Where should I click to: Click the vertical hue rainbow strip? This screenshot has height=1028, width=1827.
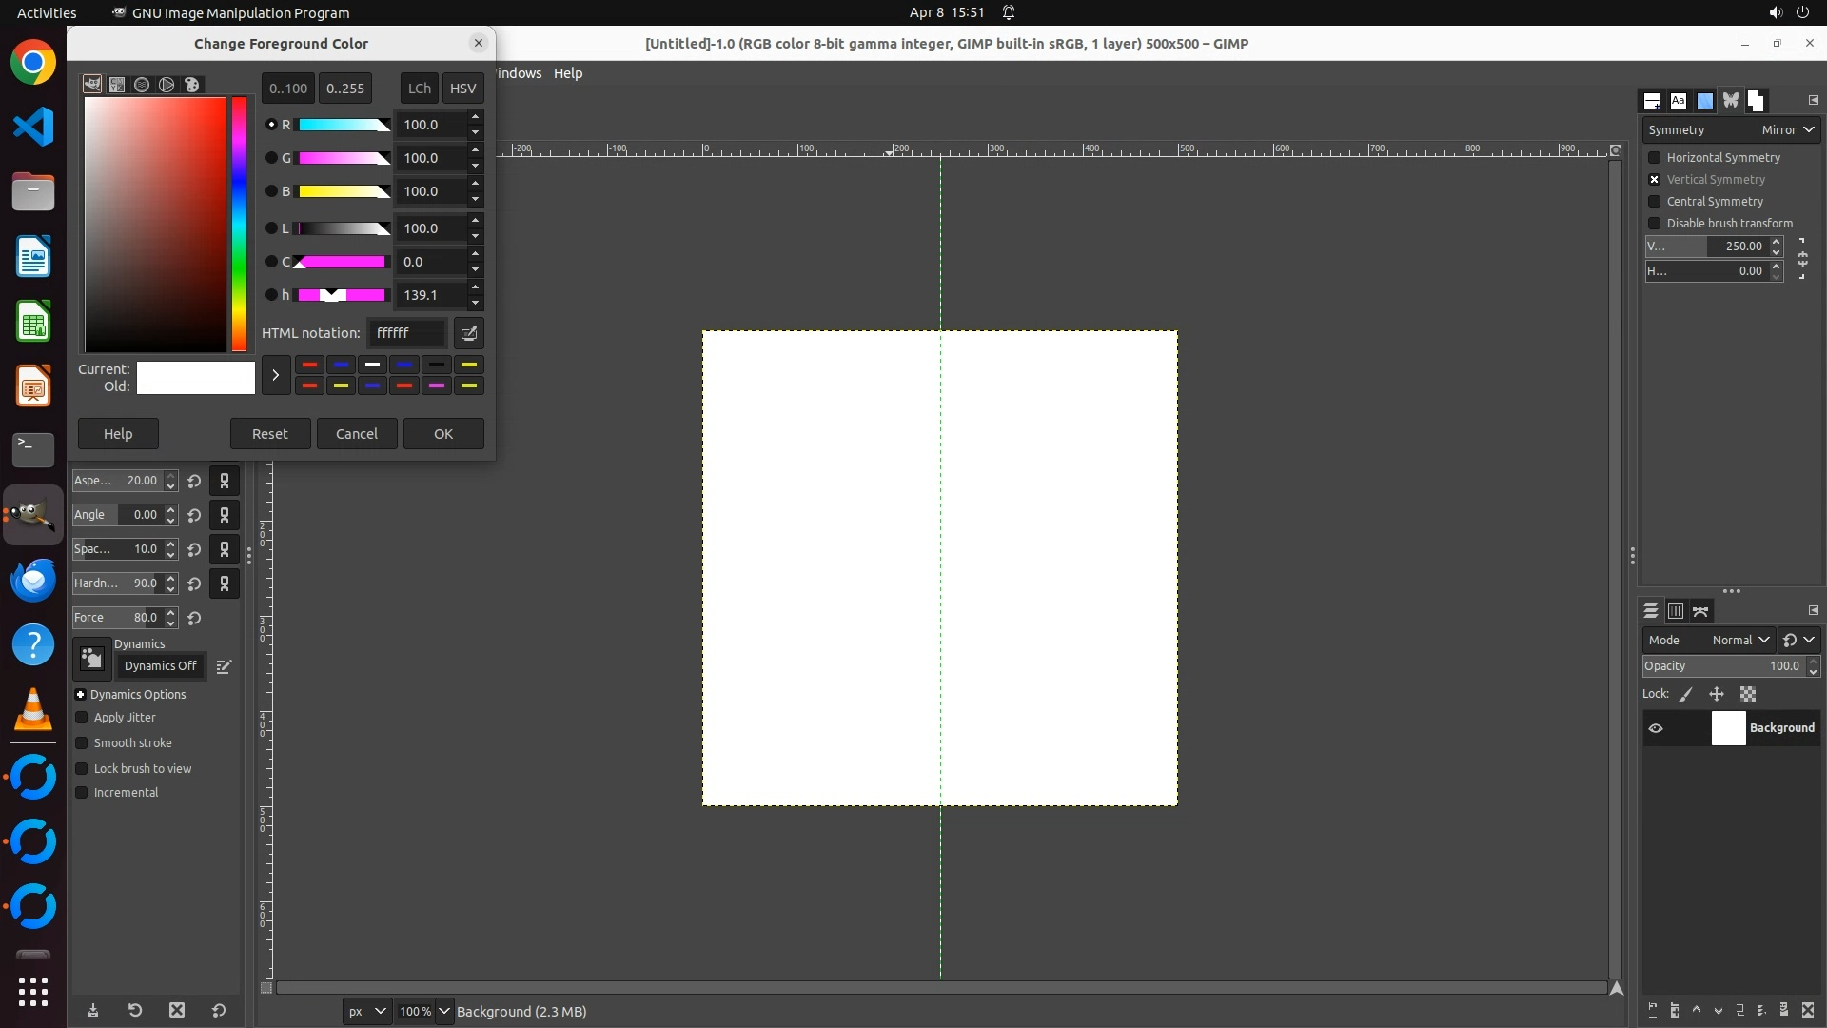239,224
